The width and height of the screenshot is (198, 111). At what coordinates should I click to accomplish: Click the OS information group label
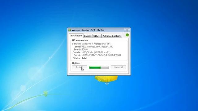pyautogui.click(x=80, y=40)
